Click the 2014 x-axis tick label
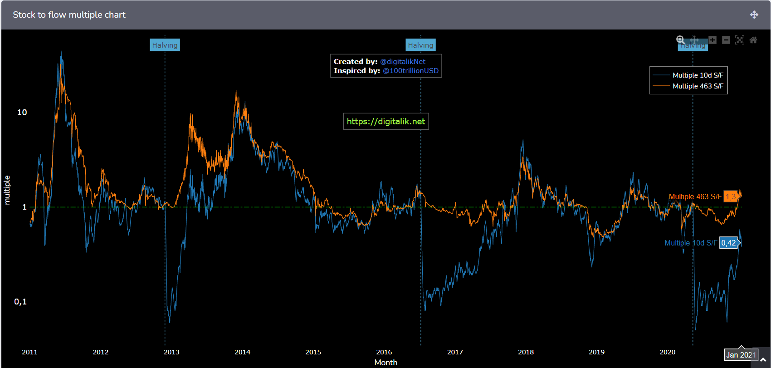The width and height of the screenshot is (771, 368). (x=243, y=352)
